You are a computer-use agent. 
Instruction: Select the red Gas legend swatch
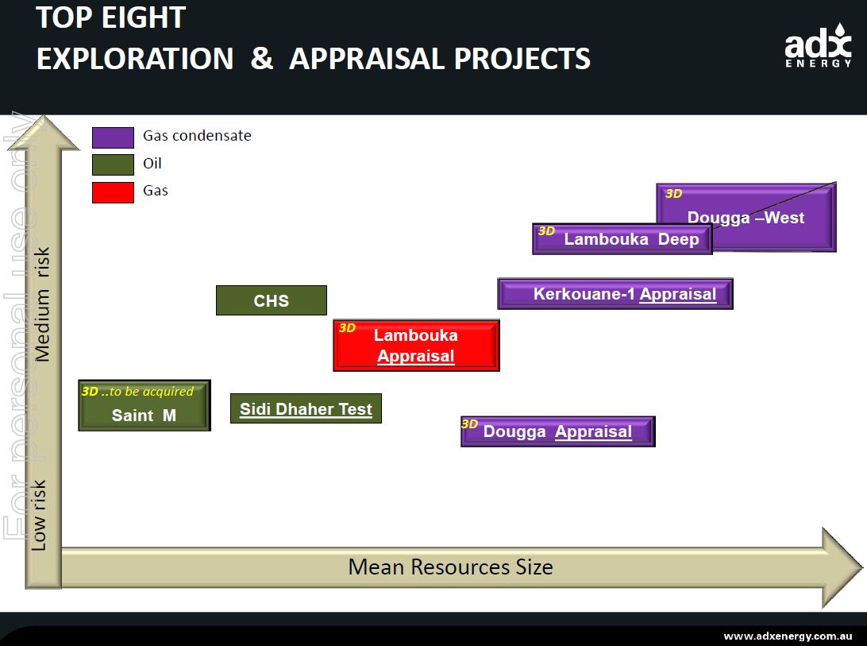click(113, 192)
